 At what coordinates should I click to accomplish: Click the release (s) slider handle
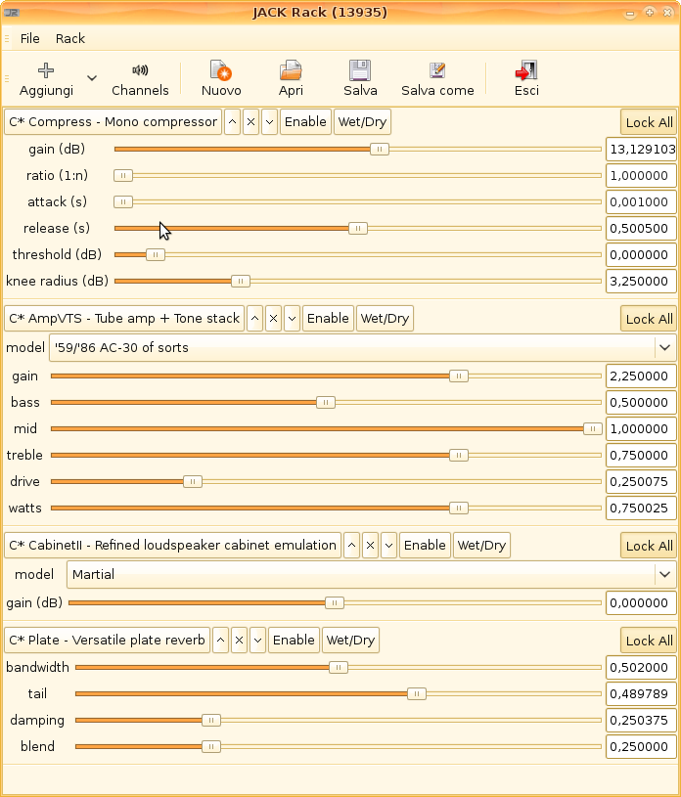[358, 228]
